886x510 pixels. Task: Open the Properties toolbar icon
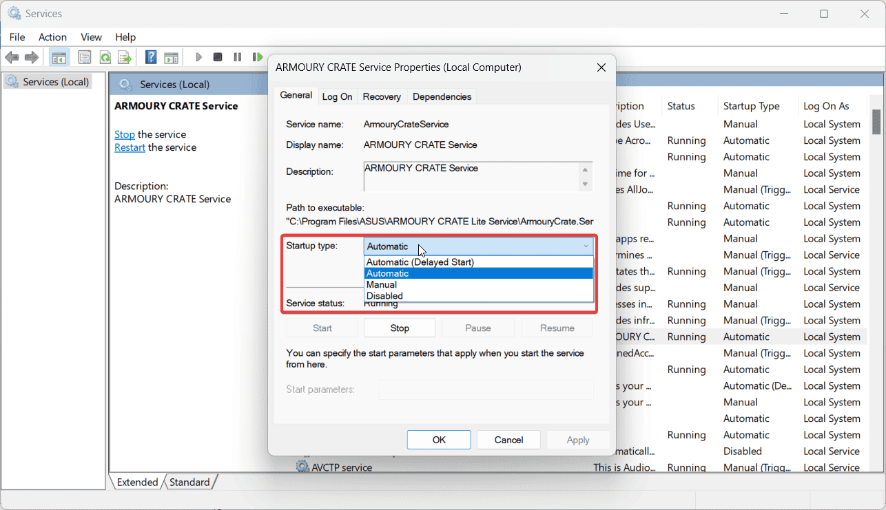click(x=85, y=57)
